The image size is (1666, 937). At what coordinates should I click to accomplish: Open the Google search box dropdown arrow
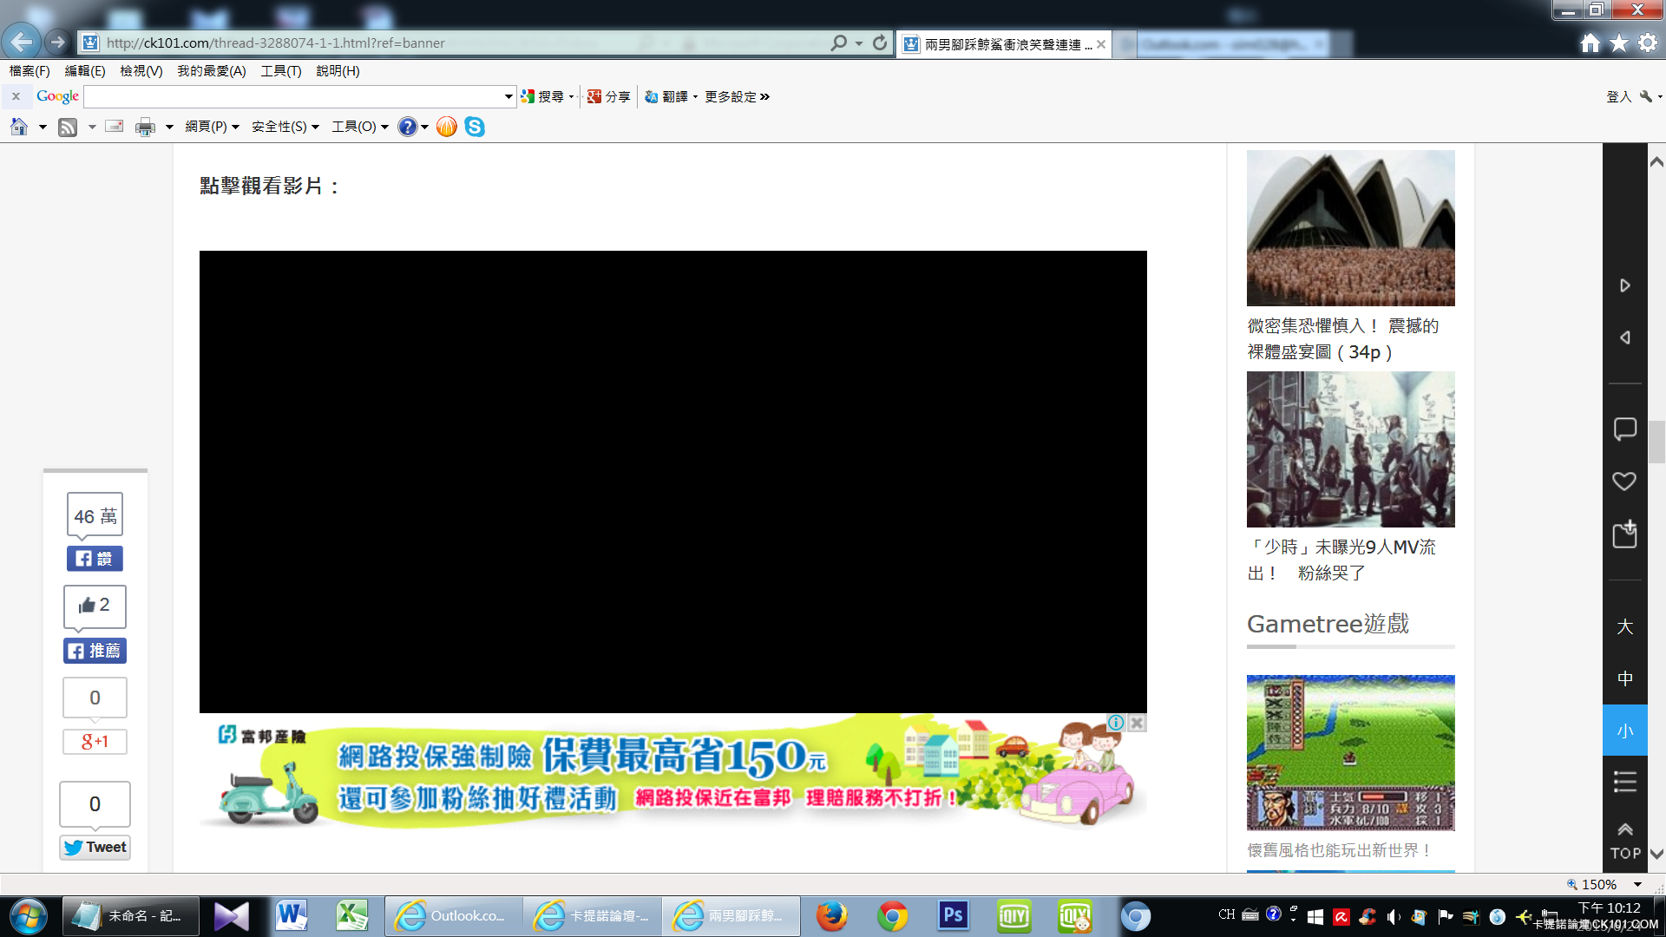click(508, 96)
